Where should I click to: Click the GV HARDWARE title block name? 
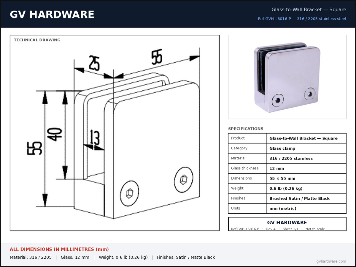pyautogui.click(x=287, y=223)
